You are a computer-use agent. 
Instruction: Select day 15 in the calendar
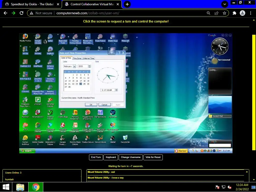[73, 81]
